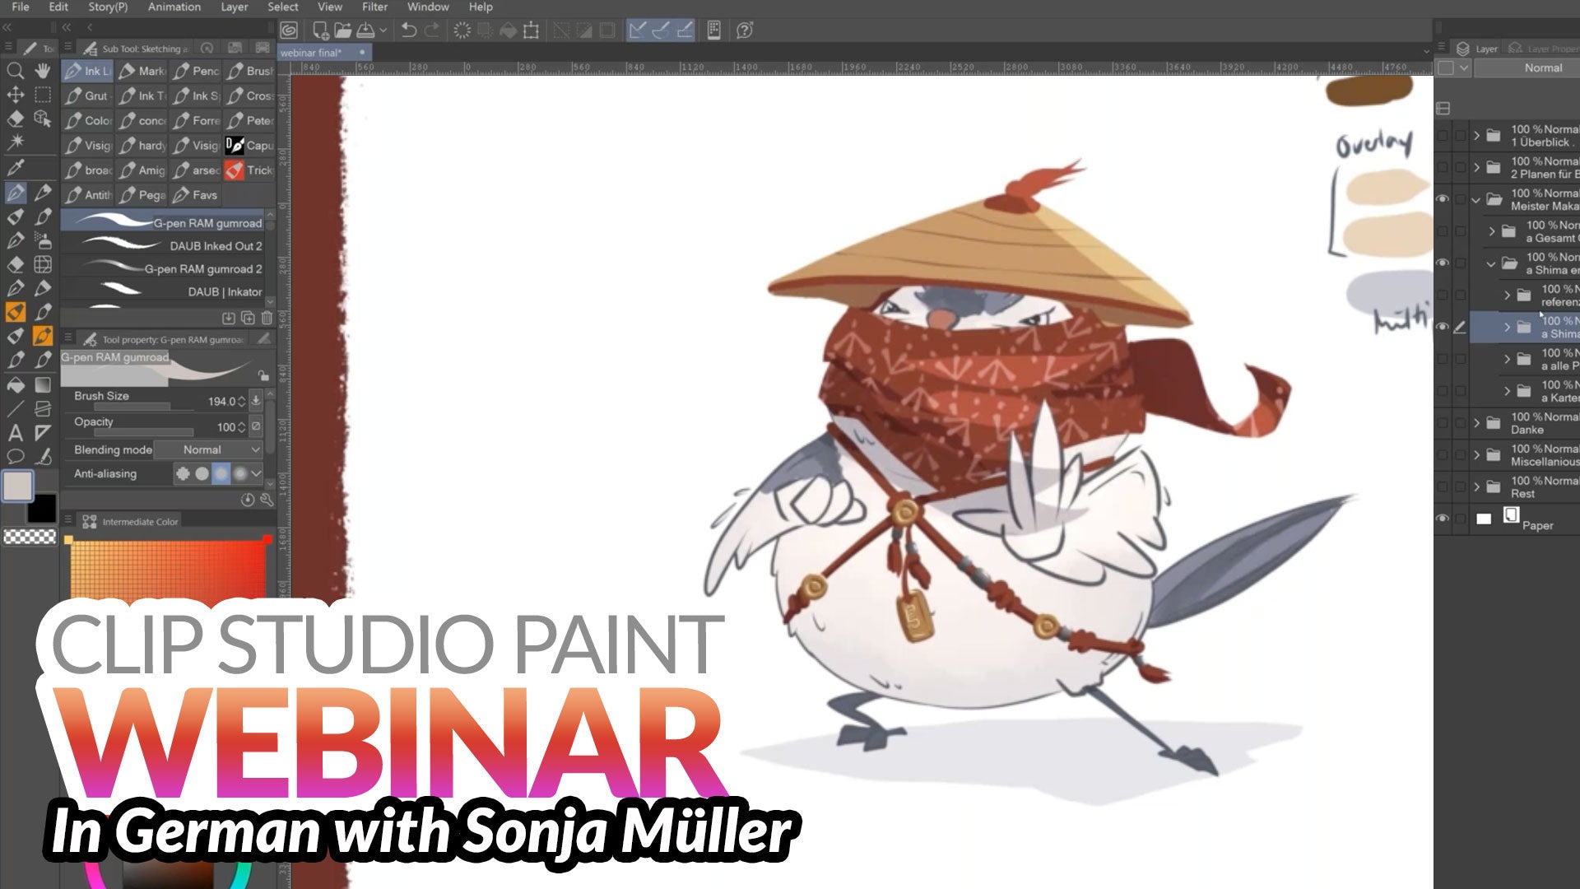The image size is (1580, 889).
Task: Delete sub tool with trash icon
Action: coord(267,318)
